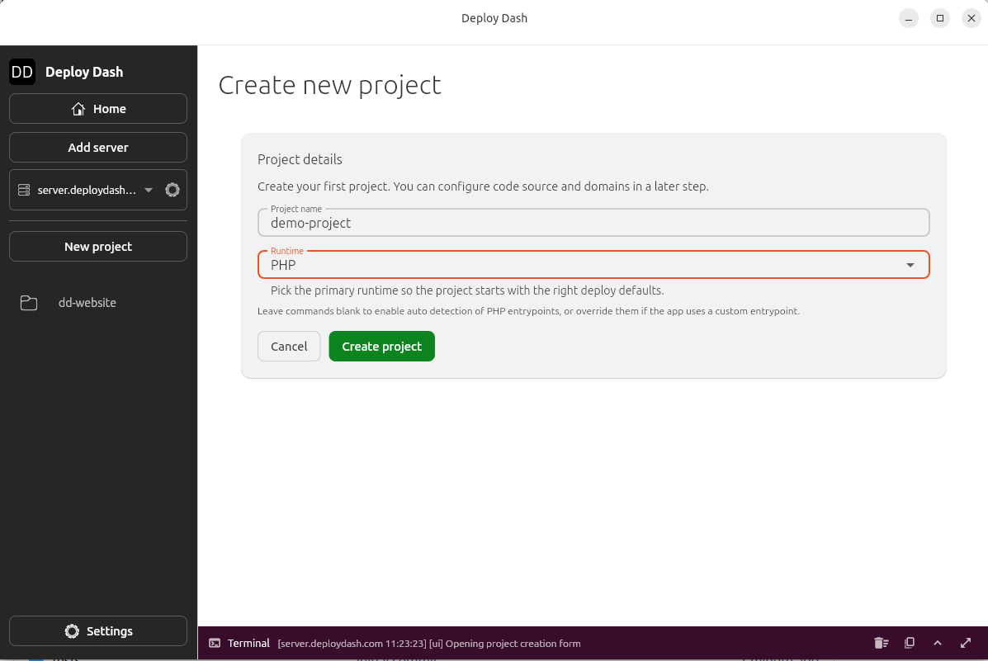988x661 pixels.
Task: Select the Home icon in sidebar
Action: coord(78,108)
